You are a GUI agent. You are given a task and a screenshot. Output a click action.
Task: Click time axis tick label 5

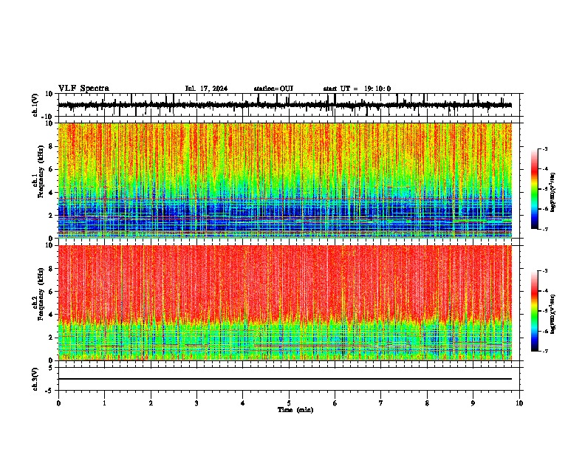[x=289, y=403]
